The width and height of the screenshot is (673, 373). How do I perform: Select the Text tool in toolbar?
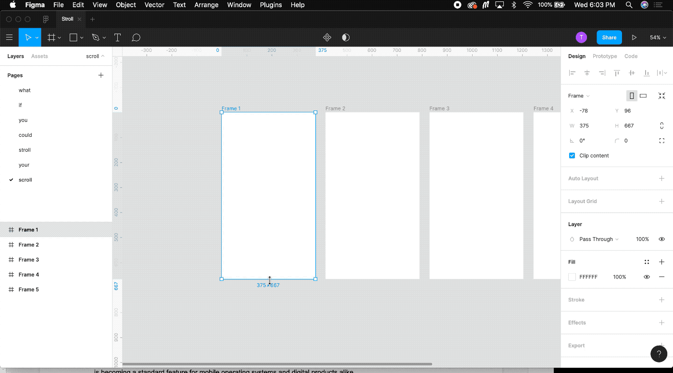(117, 37)
